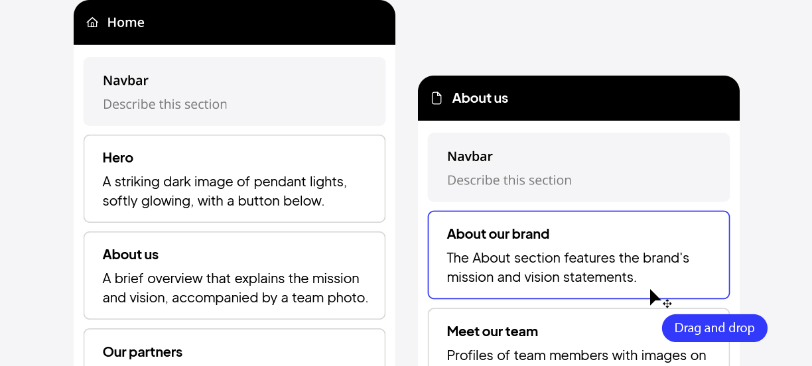Click the Drag and drop tooltip

pyautogui.click(x=714, y=328)
